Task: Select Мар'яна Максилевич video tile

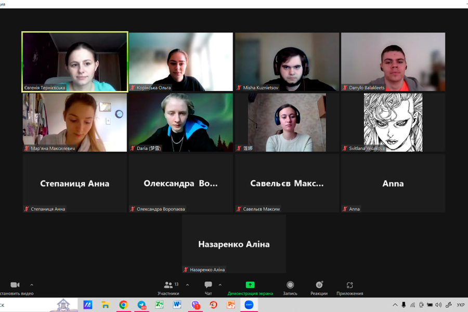Action: (x=75, y=122)
